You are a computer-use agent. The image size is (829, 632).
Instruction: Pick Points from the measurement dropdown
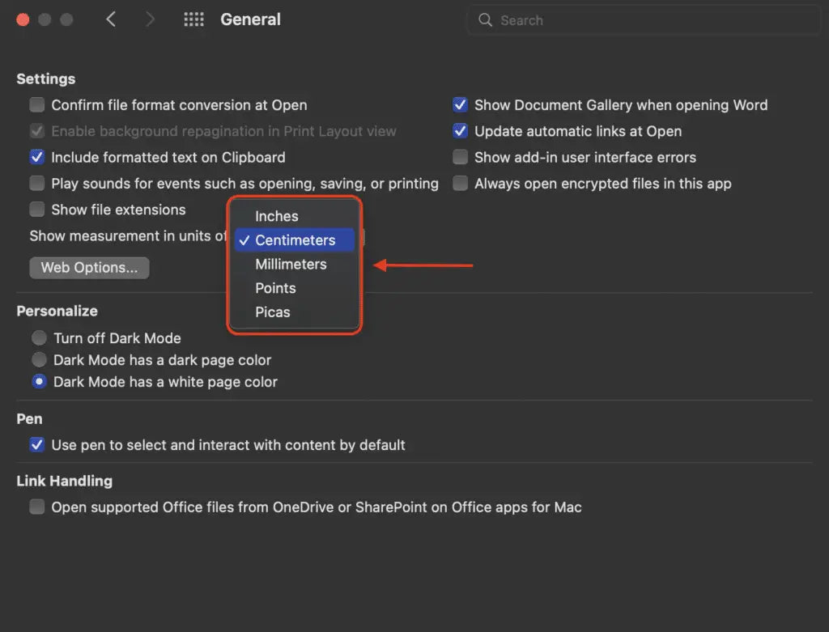[x=275, y=288]
